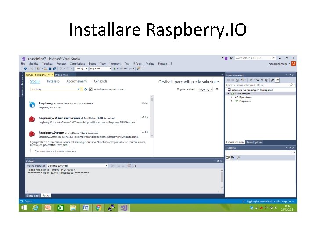Click the Output panel vertical scrollbar
The image size is (316, 237).
coord(222,179)
